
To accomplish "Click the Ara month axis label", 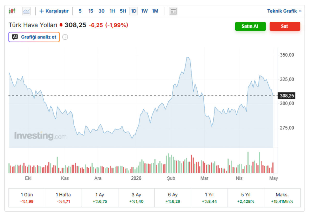I will [x=98, y=178].
